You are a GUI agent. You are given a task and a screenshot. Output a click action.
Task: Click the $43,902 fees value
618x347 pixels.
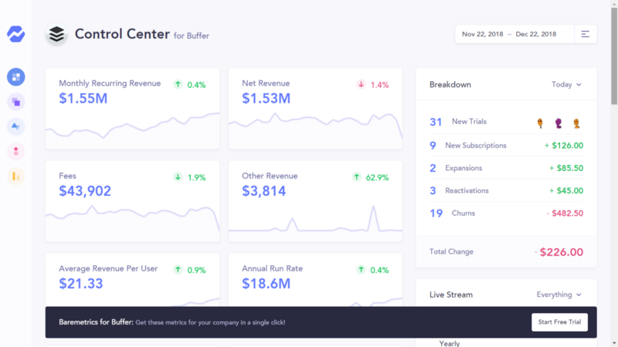(x=85, y=191)
